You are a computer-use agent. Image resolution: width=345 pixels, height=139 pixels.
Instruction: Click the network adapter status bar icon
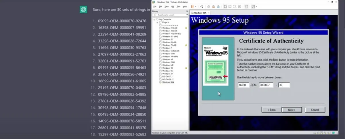coord(325,133)
